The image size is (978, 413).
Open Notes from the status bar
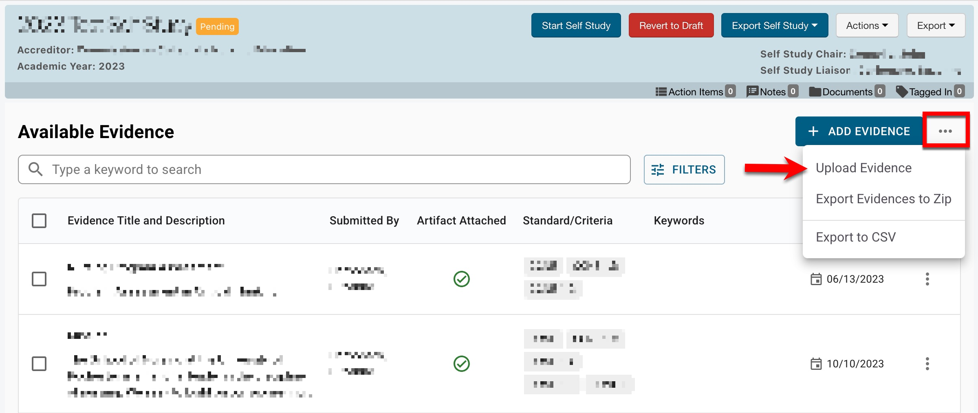(752, 92)
